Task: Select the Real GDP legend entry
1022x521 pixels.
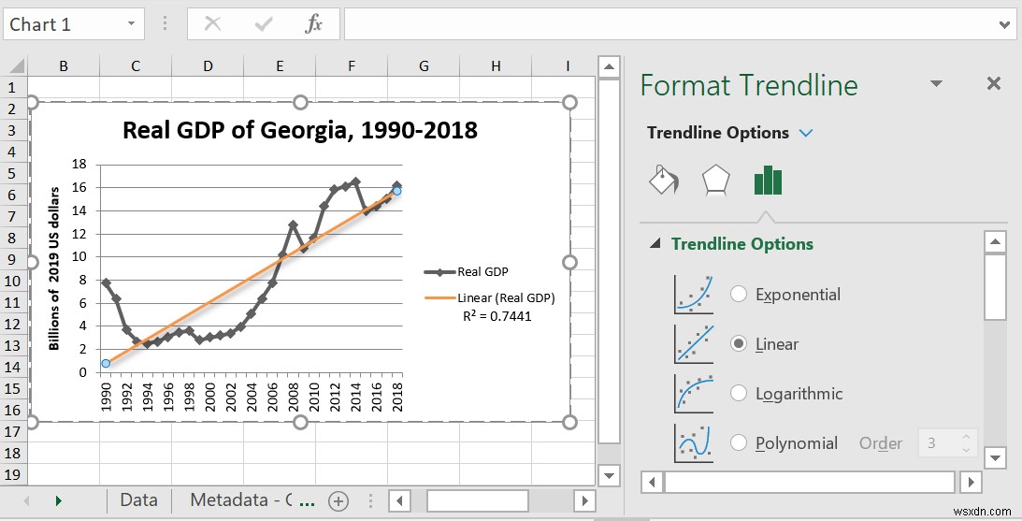Action: click(466, 272)
